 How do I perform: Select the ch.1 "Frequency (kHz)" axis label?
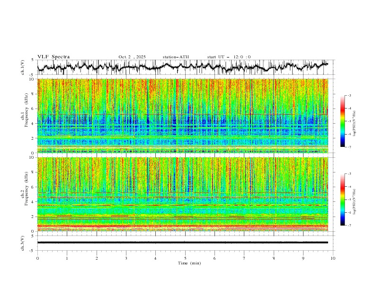coord(27,110)
